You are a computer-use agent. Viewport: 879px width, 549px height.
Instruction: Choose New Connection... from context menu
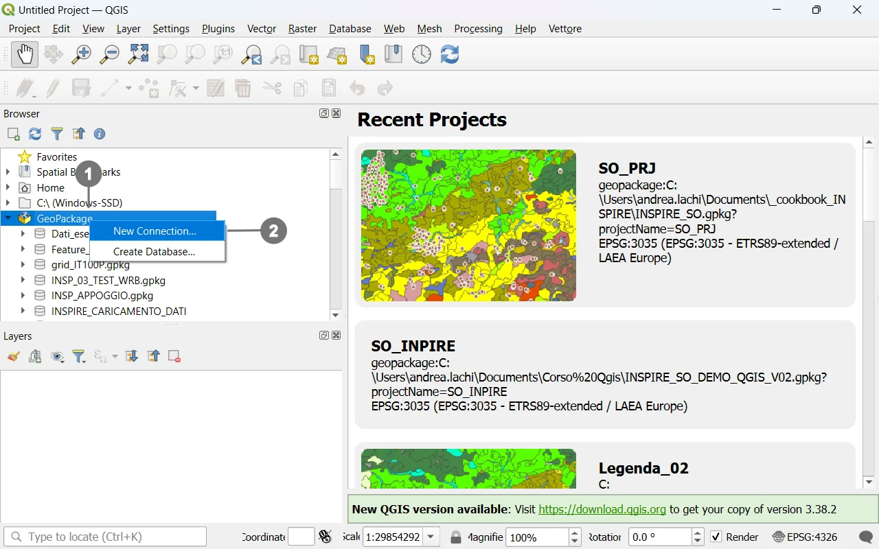coord(155,231)
